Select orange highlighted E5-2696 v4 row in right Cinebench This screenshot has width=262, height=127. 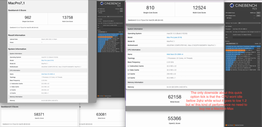pyautogui.click(x=243, y=50)
